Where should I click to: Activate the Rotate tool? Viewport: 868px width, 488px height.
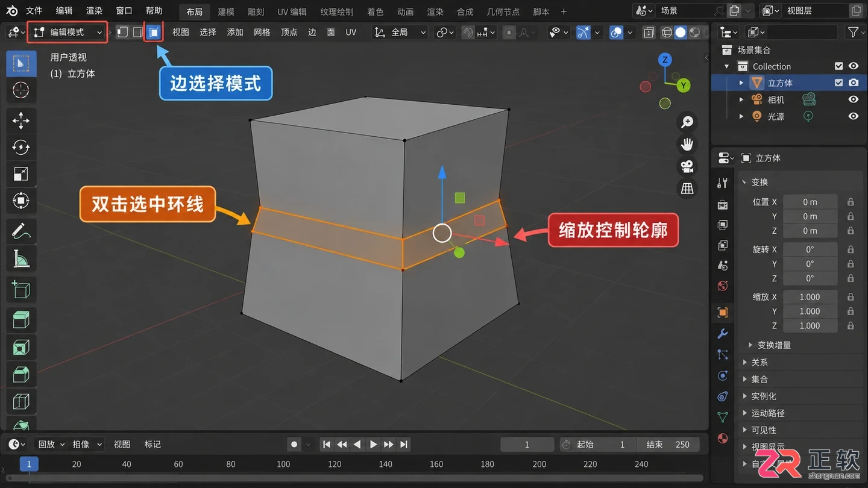[21, 147]
